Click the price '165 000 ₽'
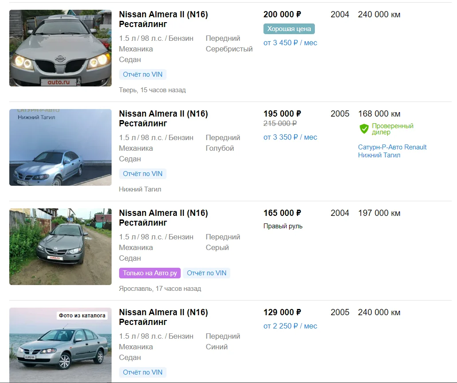 point(282,213)
